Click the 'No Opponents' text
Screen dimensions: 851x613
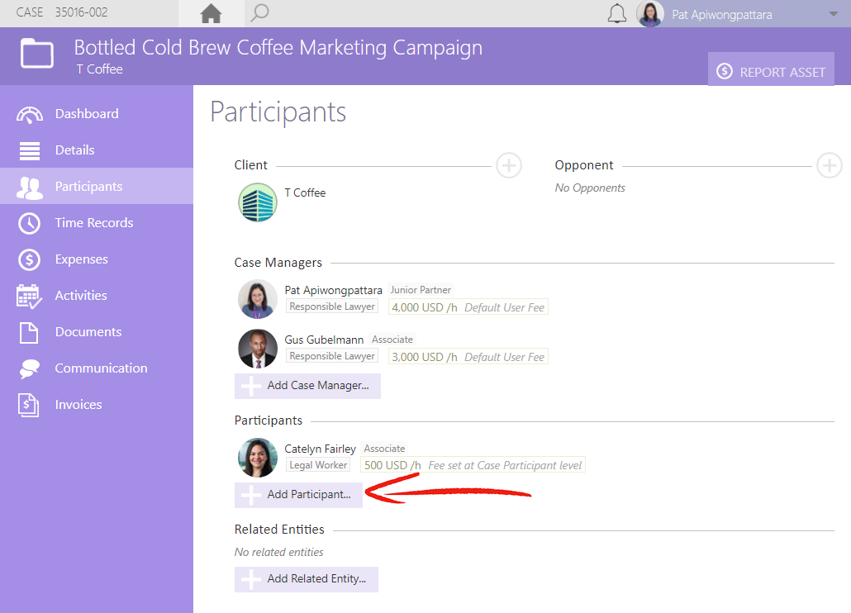[x=589, y=188]
